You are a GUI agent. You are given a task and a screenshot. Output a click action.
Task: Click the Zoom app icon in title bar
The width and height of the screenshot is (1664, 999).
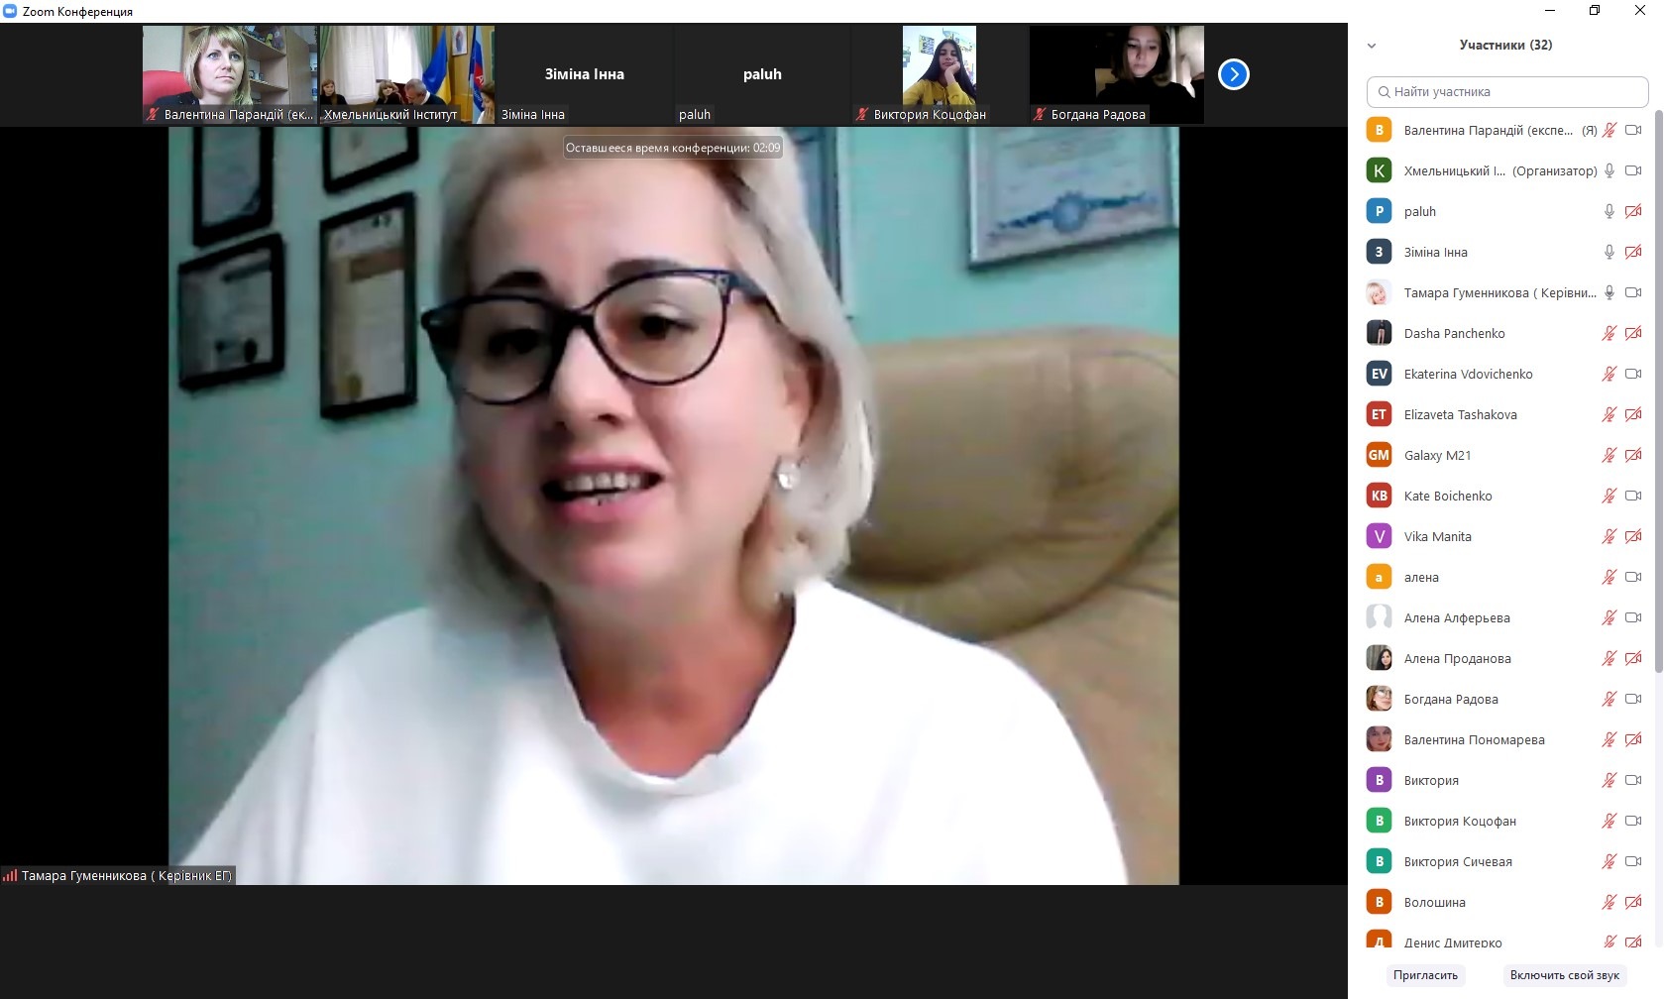(x=10, y=11)
